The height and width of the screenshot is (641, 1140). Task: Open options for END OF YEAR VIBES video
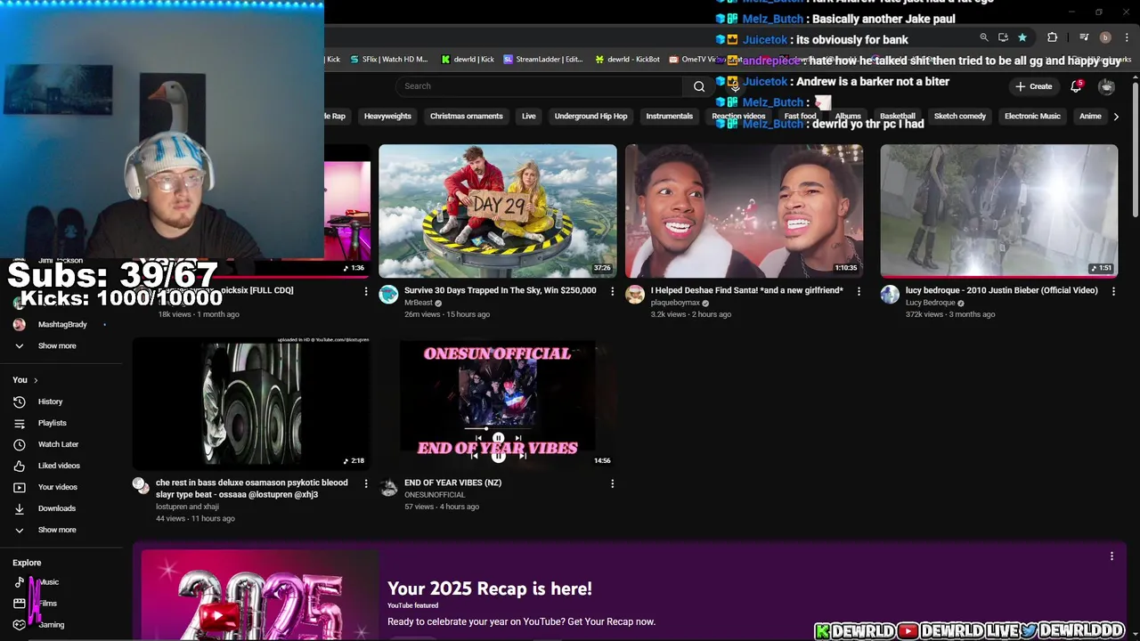click(x=612, y=483)
